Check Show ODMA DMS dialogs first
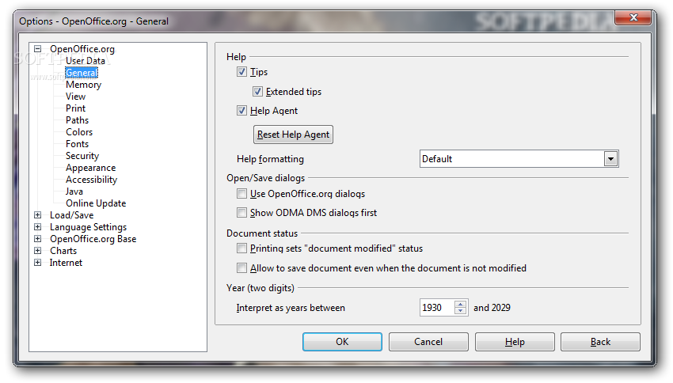 tap(241, 213)
